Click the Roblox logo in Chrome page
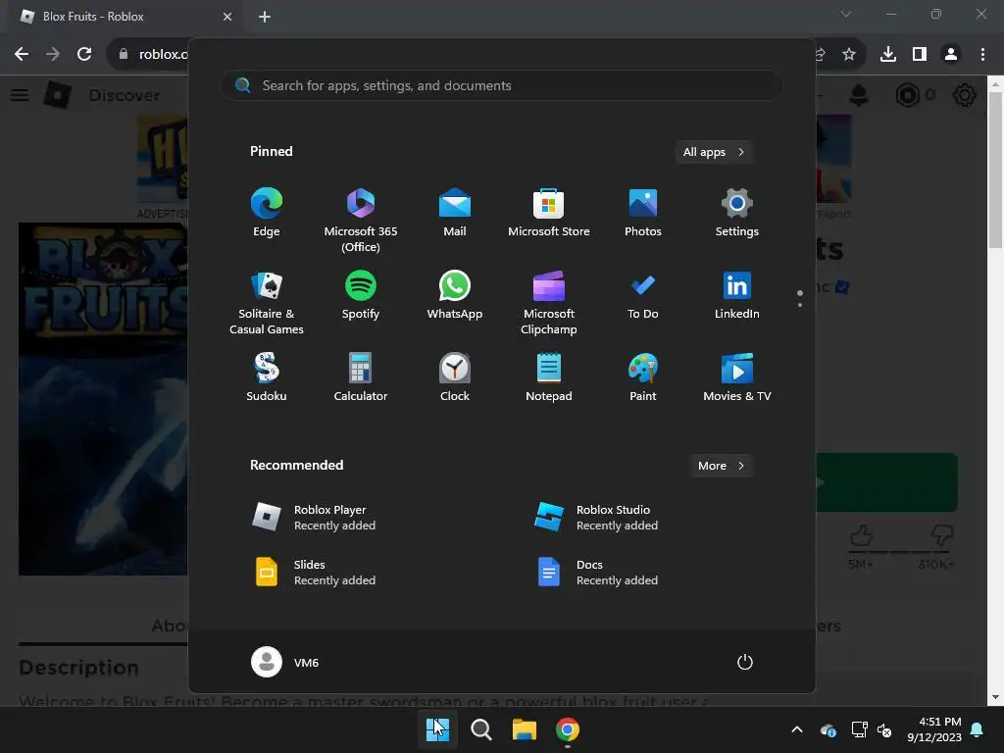This screenshot has height=753, width=1004. click(58, 95)
